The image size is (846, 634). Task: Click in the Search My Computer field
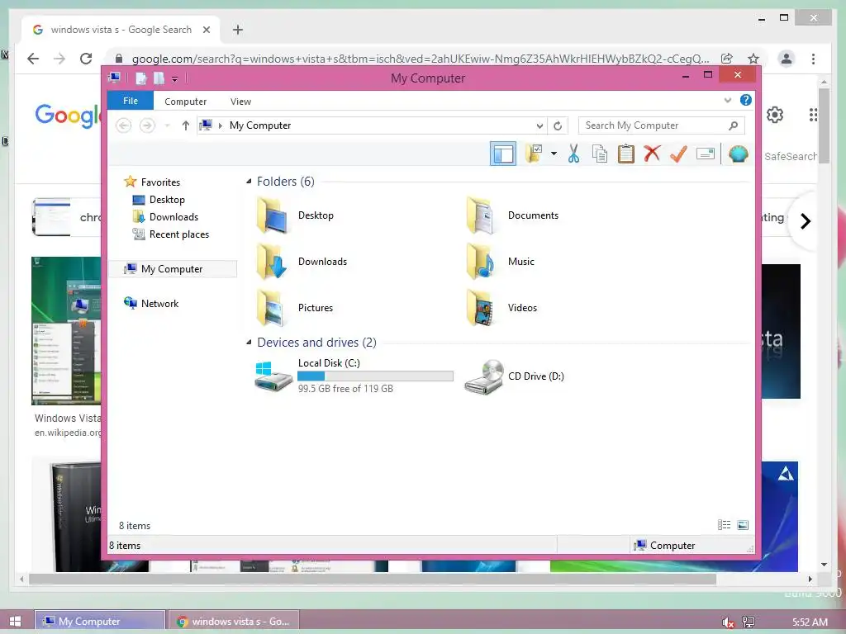click(662, 125)
